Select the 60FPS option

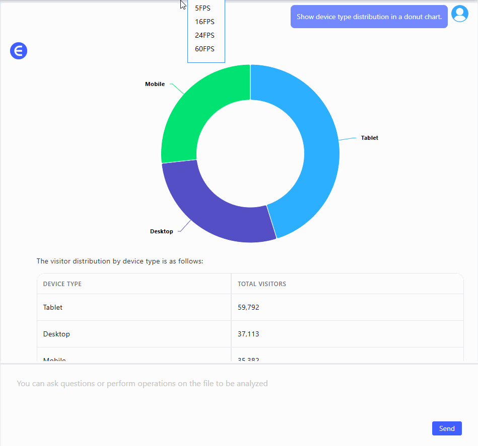(204, 49)
